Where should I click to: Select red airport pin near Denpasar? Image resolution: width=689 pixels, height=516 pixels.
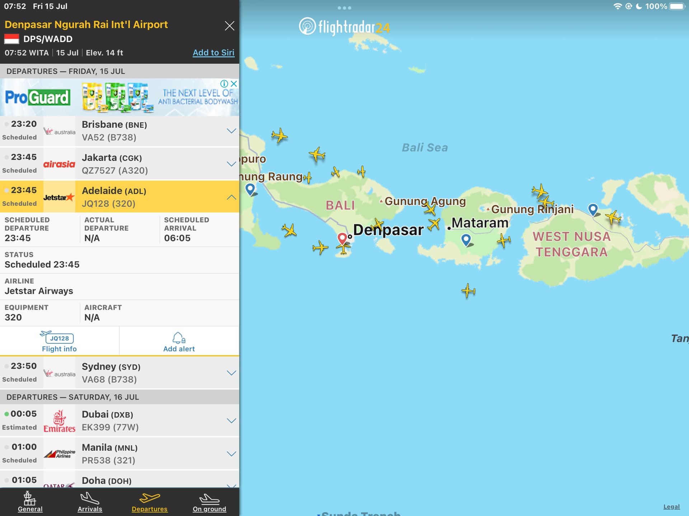tap(342, 238)
